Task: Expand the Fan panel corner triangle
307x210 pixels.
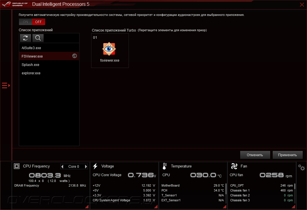Action: [293, 207]
